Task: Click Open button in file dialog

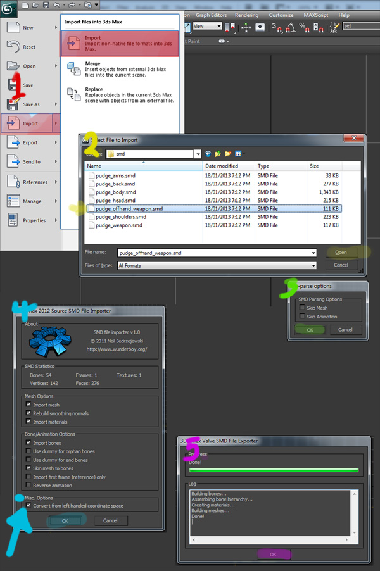Action: tap(341, 253)
